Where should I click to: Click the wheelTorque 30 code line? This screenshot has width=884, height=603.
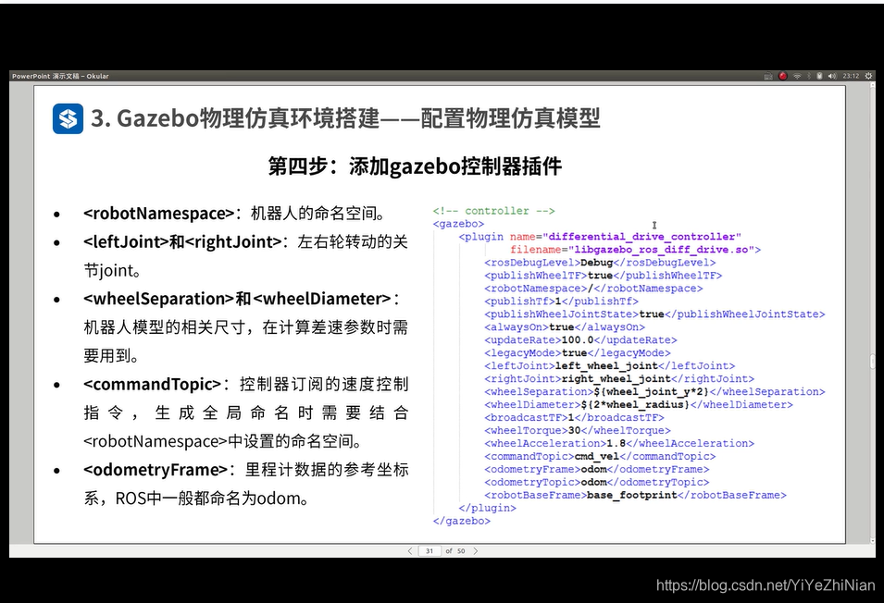(578, 430)
